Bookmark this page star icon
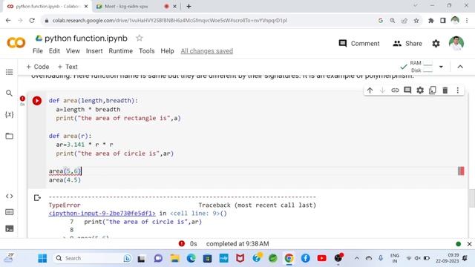The height and width of the screenshot is (267, 475). (x=416, y=21)
